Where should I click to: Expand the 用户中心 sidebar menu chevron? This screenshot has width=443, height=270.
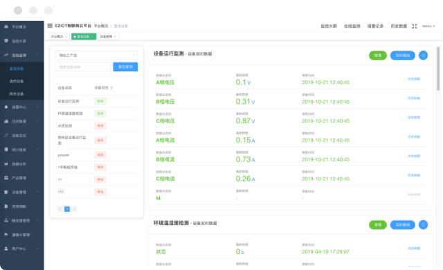(37, 249)
